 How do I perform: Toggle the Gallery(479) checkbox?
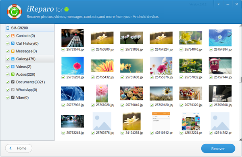[8, 59]
